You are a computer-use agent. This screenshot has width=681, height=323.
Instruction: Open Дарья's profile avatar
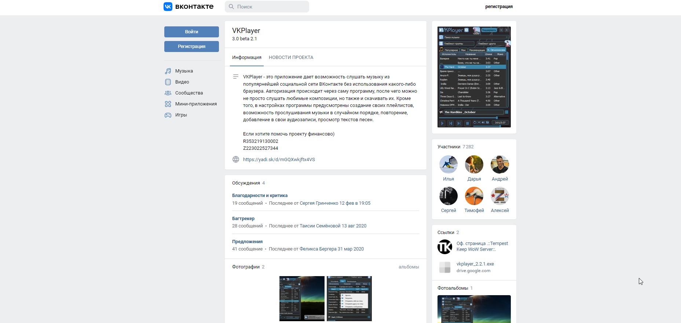tap(474, 164)
